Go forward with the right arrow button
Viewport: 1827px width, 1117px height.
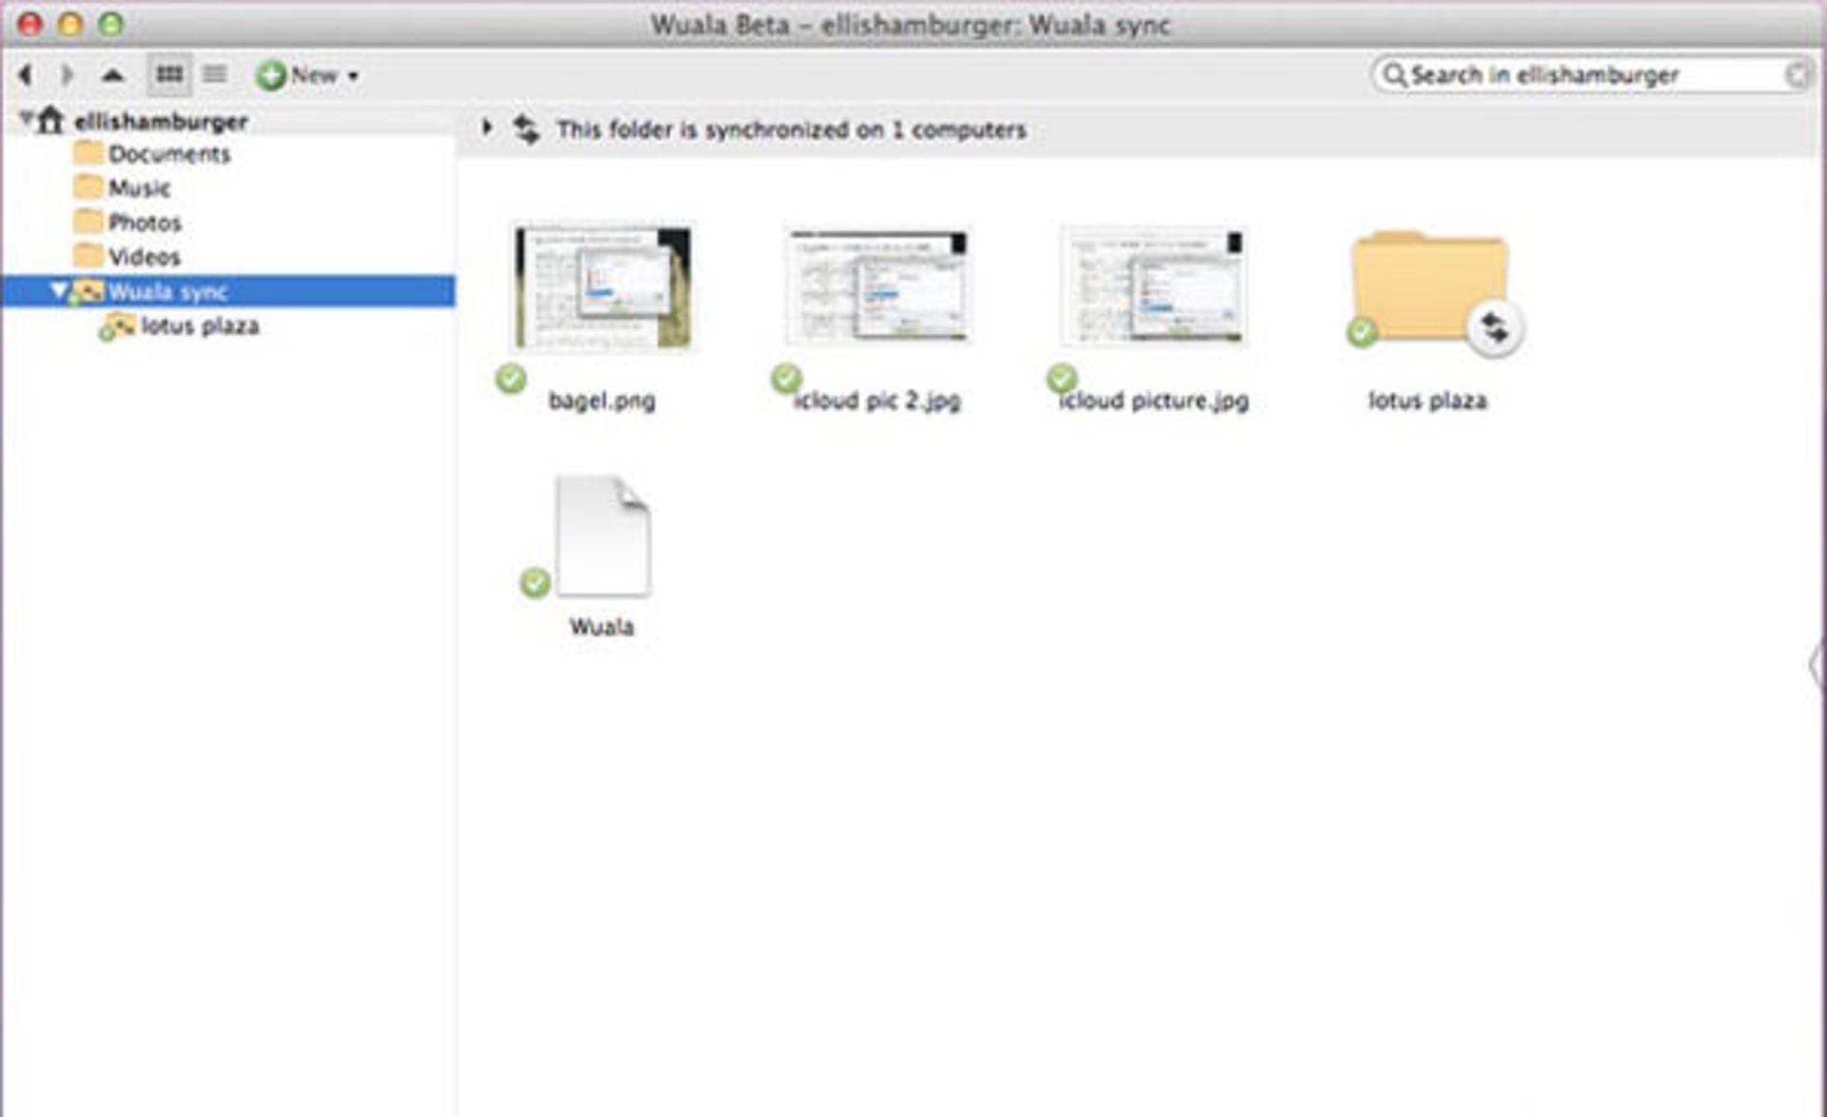pos(67,74)
